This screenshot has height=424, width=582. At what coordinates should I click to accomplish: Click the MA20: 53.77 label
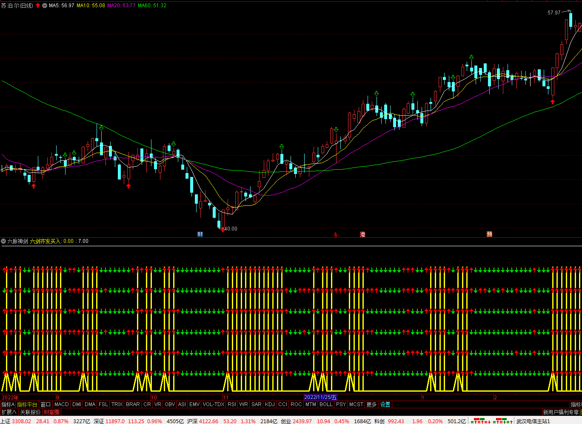121,6
